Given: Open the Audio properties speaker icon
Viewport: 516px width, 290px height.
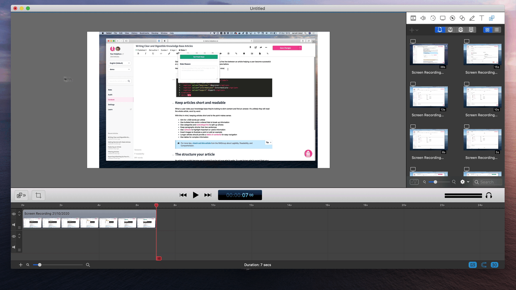Looking at the screenshot, I should point(423,18).
